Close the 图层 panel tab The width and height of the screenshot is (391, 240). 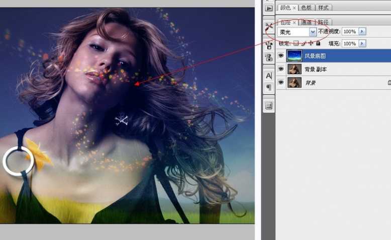coord(294,23)
